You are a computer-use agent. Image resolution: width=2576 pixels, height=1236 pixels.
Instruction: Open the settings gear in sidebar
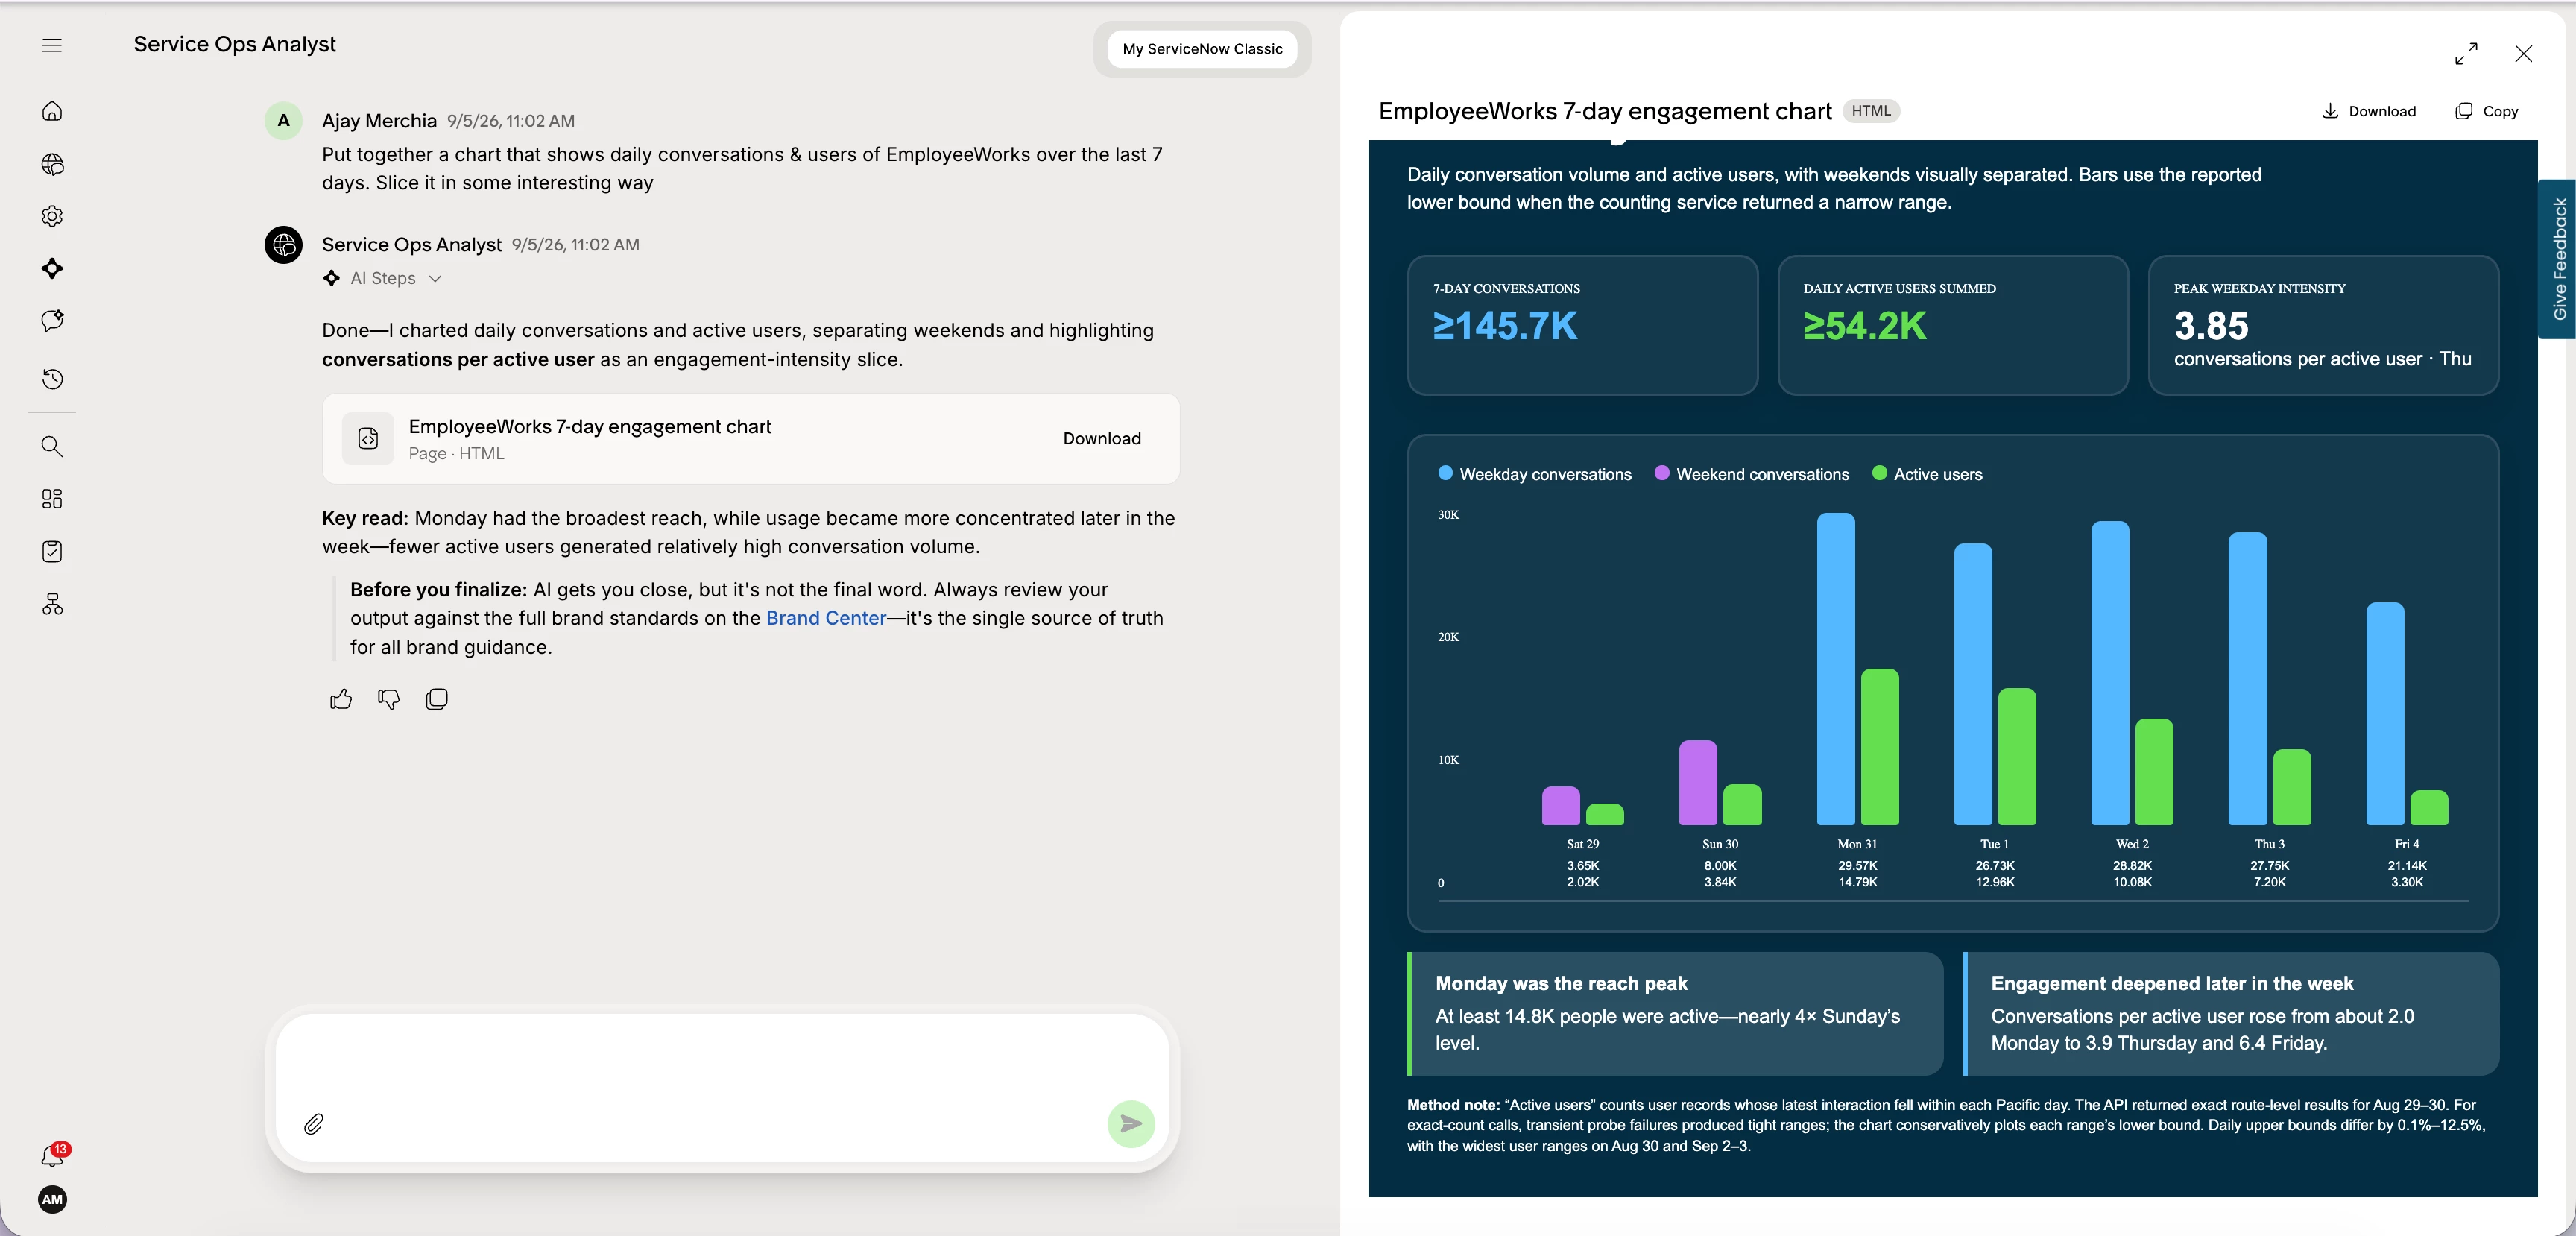(52, 216)
